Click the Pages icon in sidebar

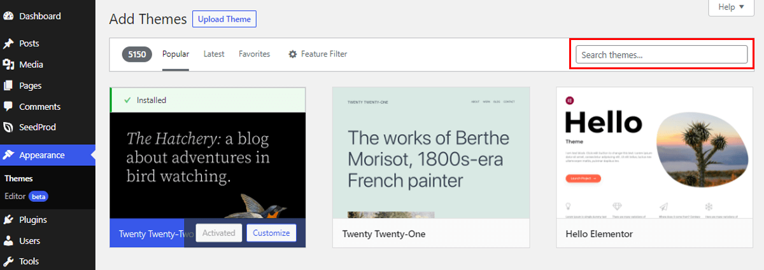pyautogui.click(x=8, y=86)
